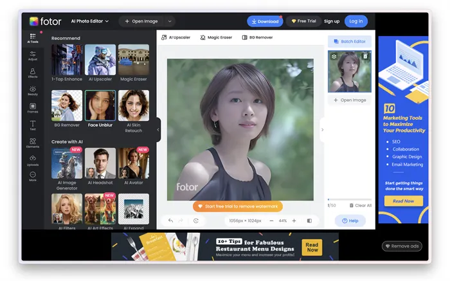Open the Adjust sidebar panel
Screen dimensions: 450x281
[33, 56]
